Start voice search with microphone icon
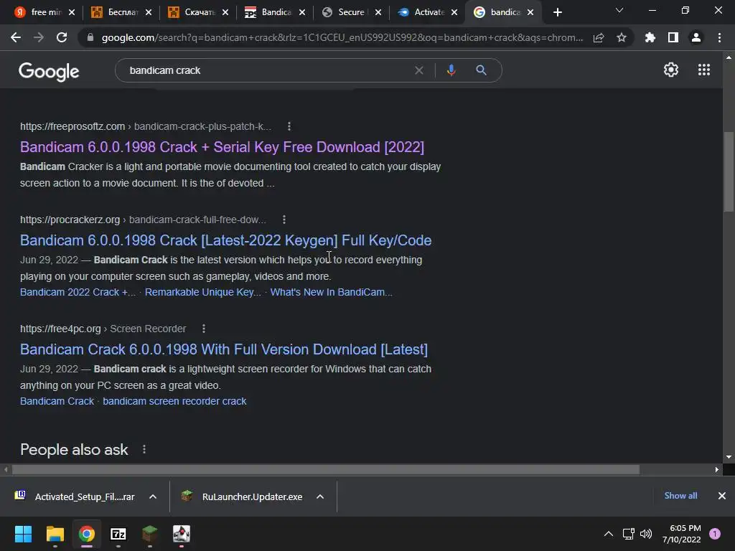Screen dimensions: 735x551 [x=451, y=70]
